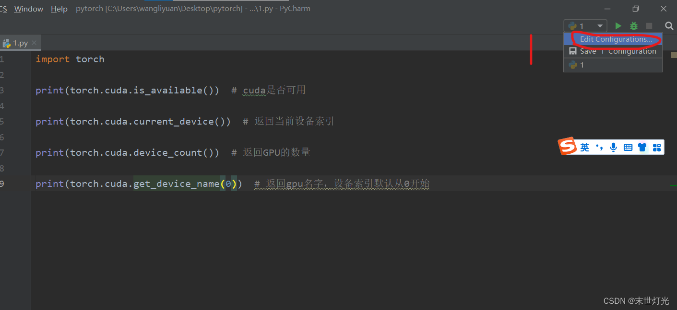This screenshot has width=677, height=310.
Task: Open Sogou toolbox four-squares icon
Action: pyautogui.click(x=657, y=147)
